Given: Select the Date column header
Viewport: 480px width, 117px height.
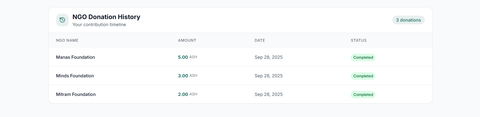Looking at the screenshot, I should tap(260, 40).
